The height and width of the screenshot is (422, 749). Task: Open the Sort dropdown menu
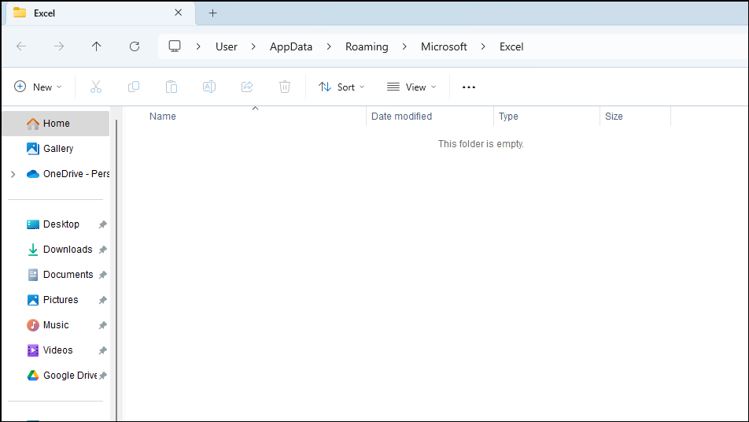341,87
